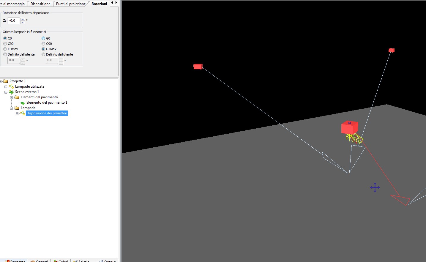This screenshot has width=426, height=262.
Task: Click the Z rotation input field
Action: tap(13, 21)
